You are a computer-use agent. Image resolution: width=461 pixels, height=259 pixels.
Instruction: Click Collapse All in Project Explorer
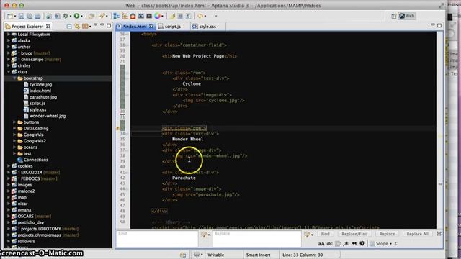pyautogui.click(x=69, y=27)
